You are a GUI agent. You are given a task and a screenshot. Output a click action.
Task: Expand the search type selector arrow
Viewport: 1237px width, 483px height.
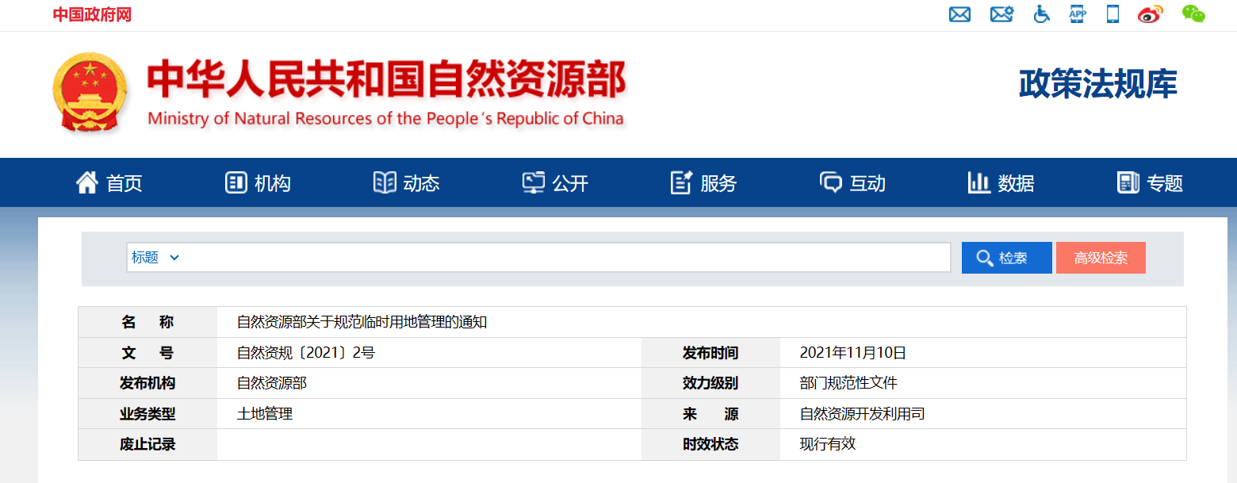point(175,257)
